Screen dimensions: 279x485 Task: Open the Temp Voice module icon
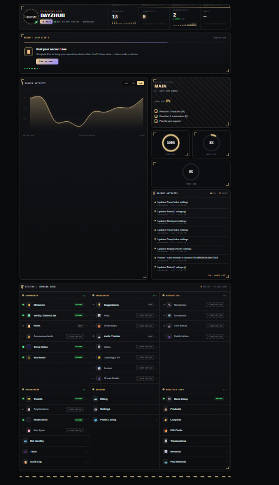pyautogui.click(x=29, y=347)
